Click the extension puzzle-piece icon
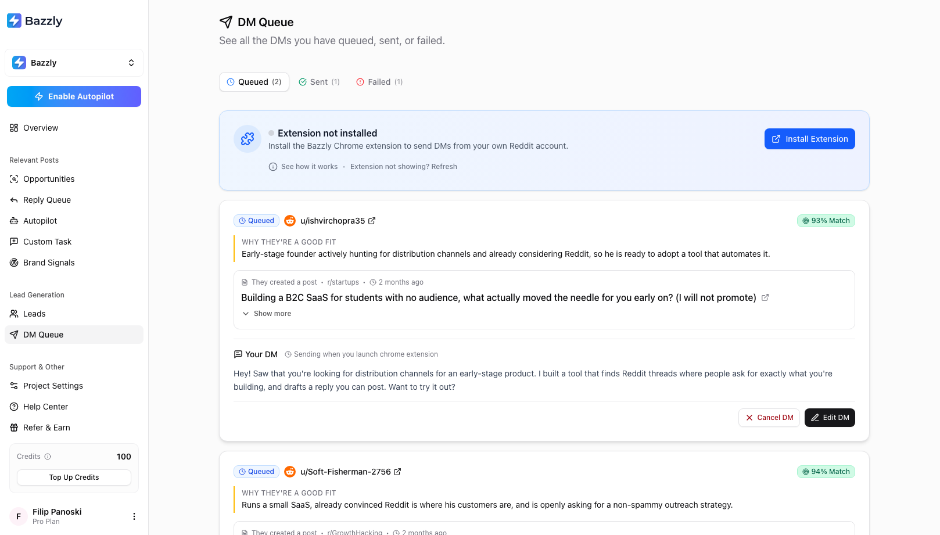The width and height of the screenshot is (940, 535). coord(247,139)
